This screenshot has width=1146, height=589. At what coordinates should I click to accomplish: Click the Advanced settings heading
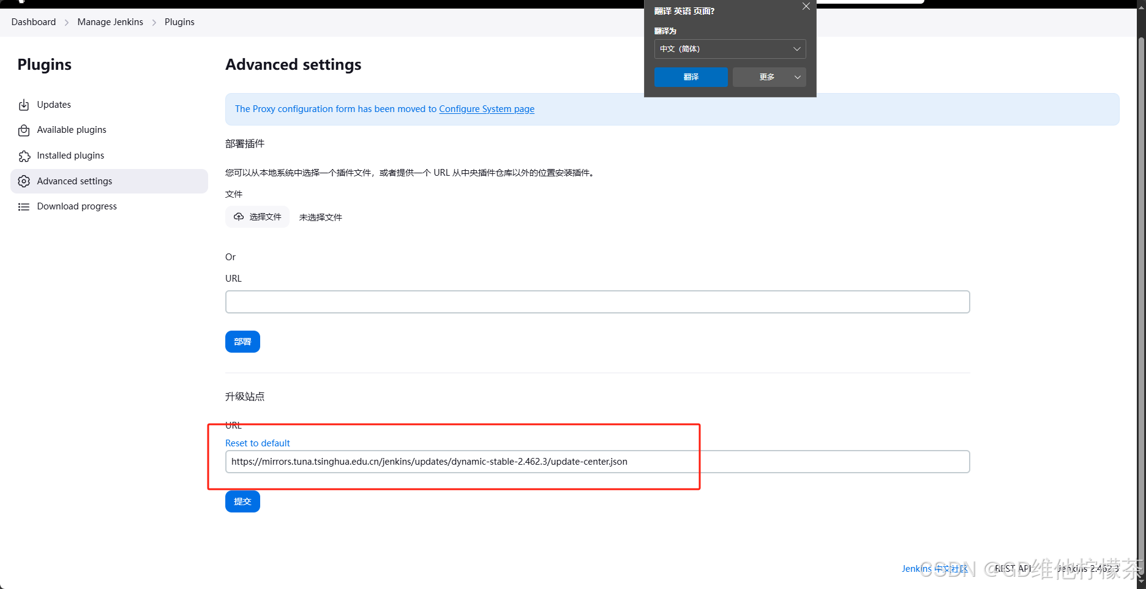[x=293, y=64]
